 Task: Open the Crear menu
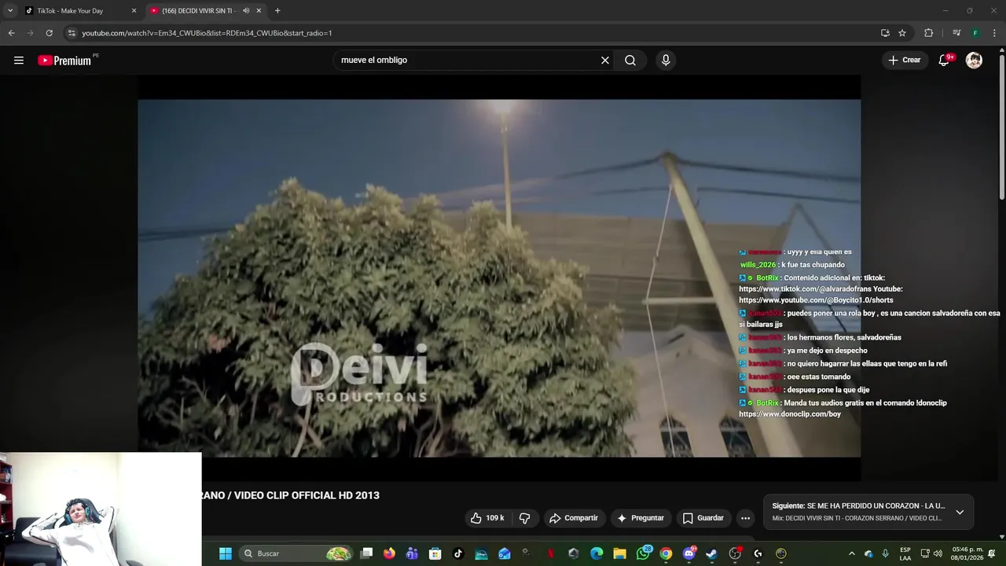pos(904,60)
